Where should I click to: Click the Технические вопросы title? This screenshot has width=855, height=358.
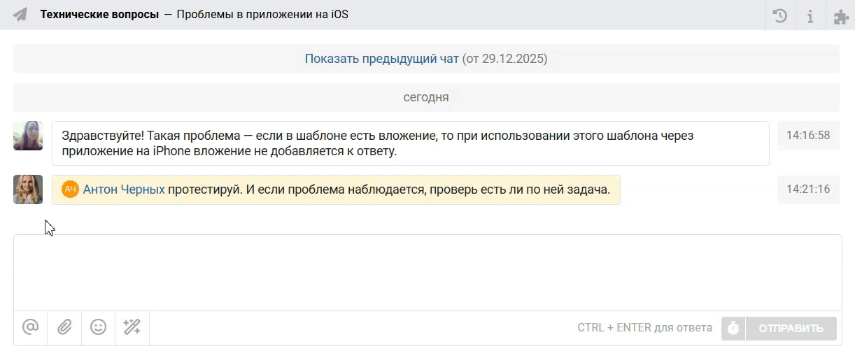(x=99, y=15)
